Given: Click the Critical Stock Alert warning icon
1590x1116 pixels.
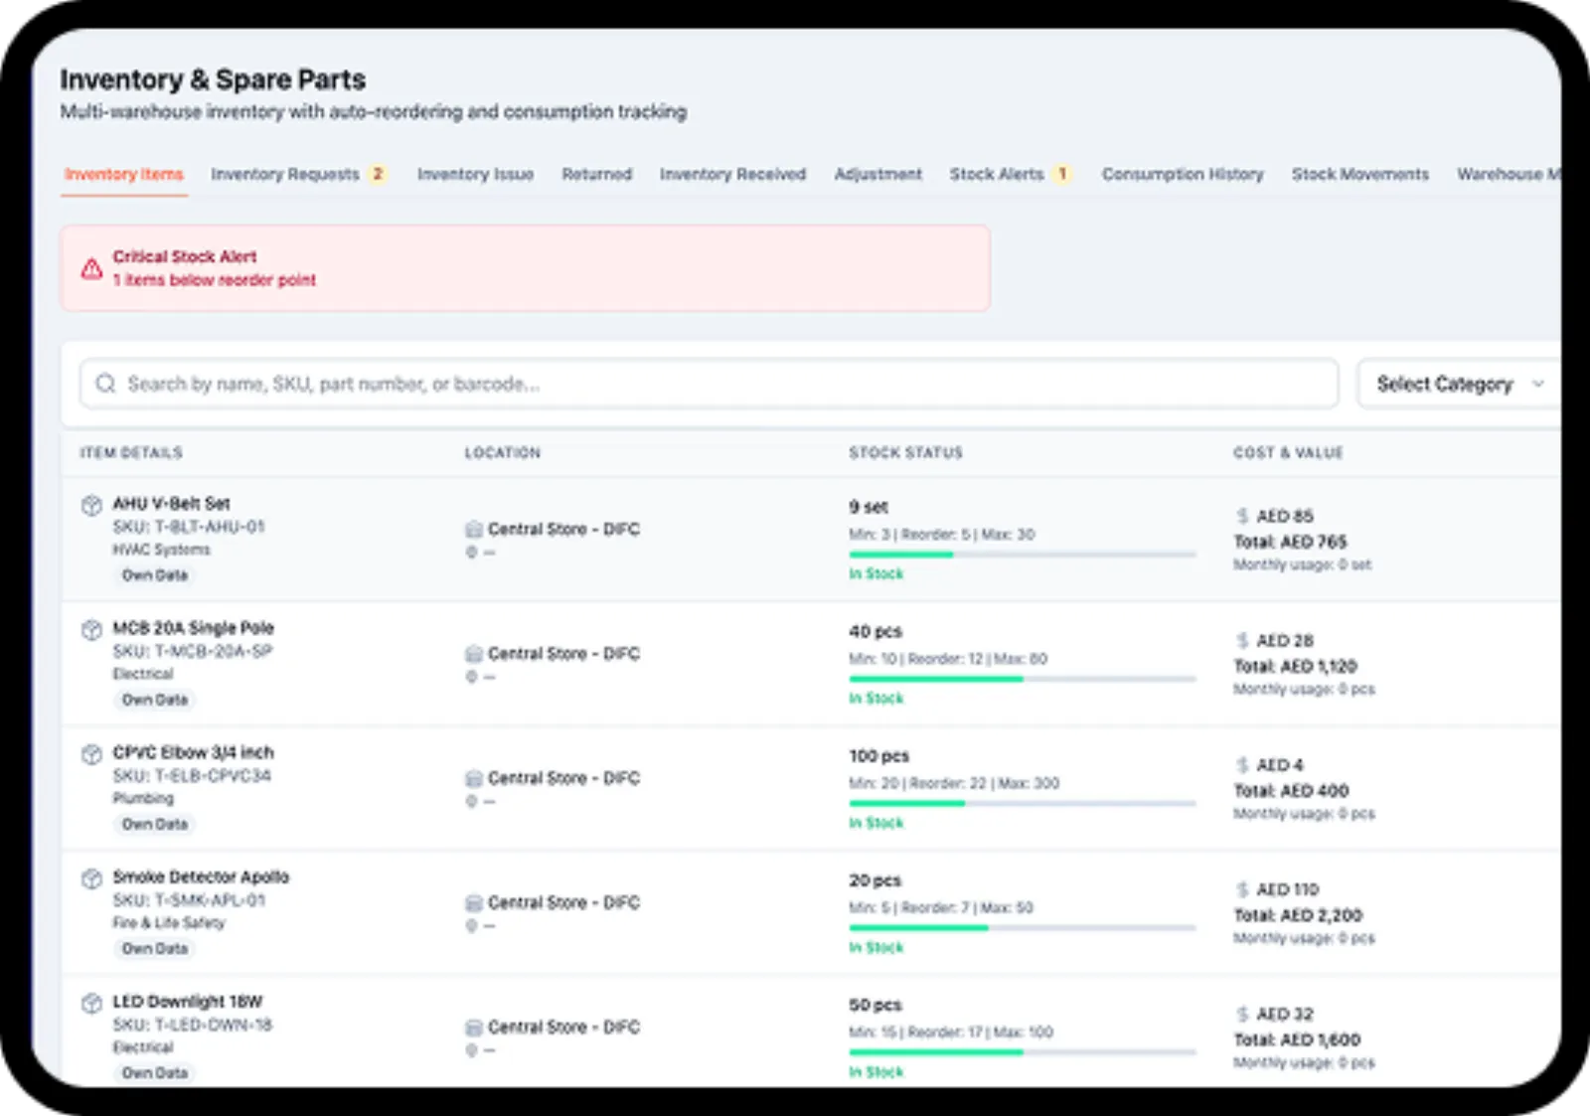Looking at the screenshot, I should tap(92, 268).
